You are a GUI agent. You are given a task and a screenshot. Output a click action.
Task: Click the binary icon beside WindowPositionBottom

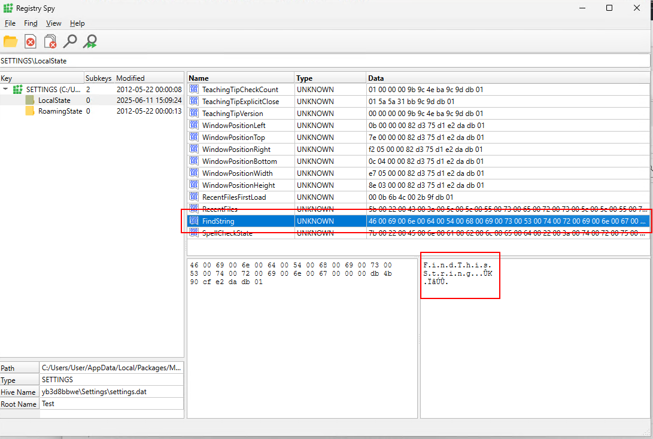[194, 161]
